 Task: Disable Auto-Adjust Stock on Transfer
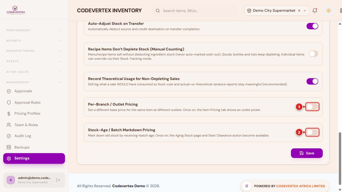point(312,26)
